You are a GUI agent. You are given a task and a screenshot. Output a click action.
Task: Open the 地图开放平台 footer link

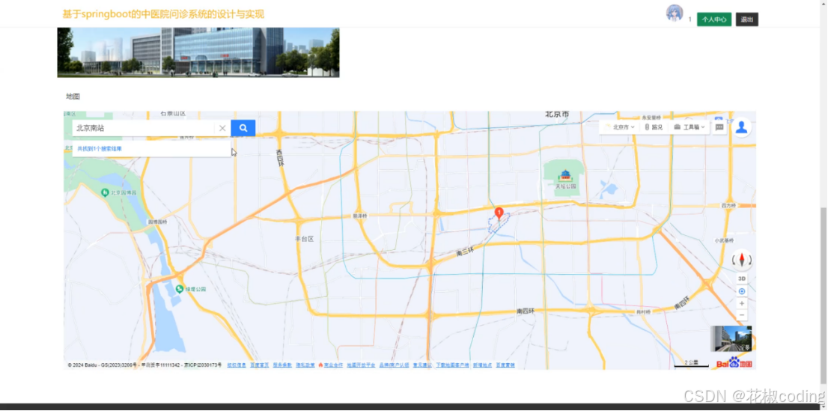[361, 365]
